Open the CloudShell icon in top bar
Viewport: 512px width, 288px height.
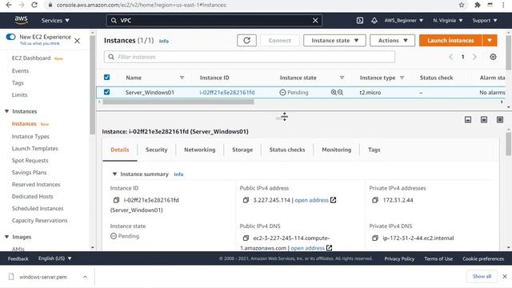360,20
